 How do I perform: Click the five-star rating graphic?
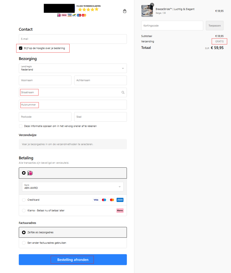pyautogui.click(x=88, y=9)
